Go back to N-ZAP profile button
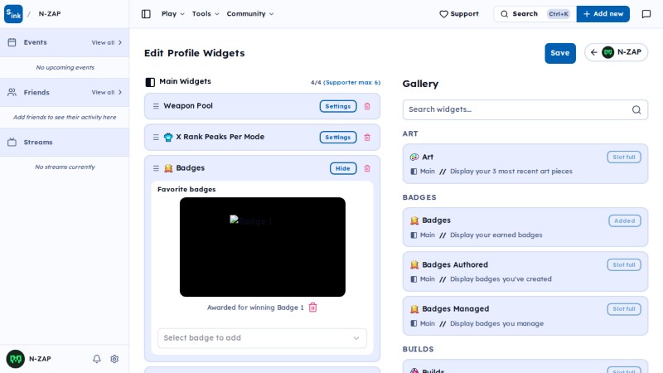 (616, 52)
